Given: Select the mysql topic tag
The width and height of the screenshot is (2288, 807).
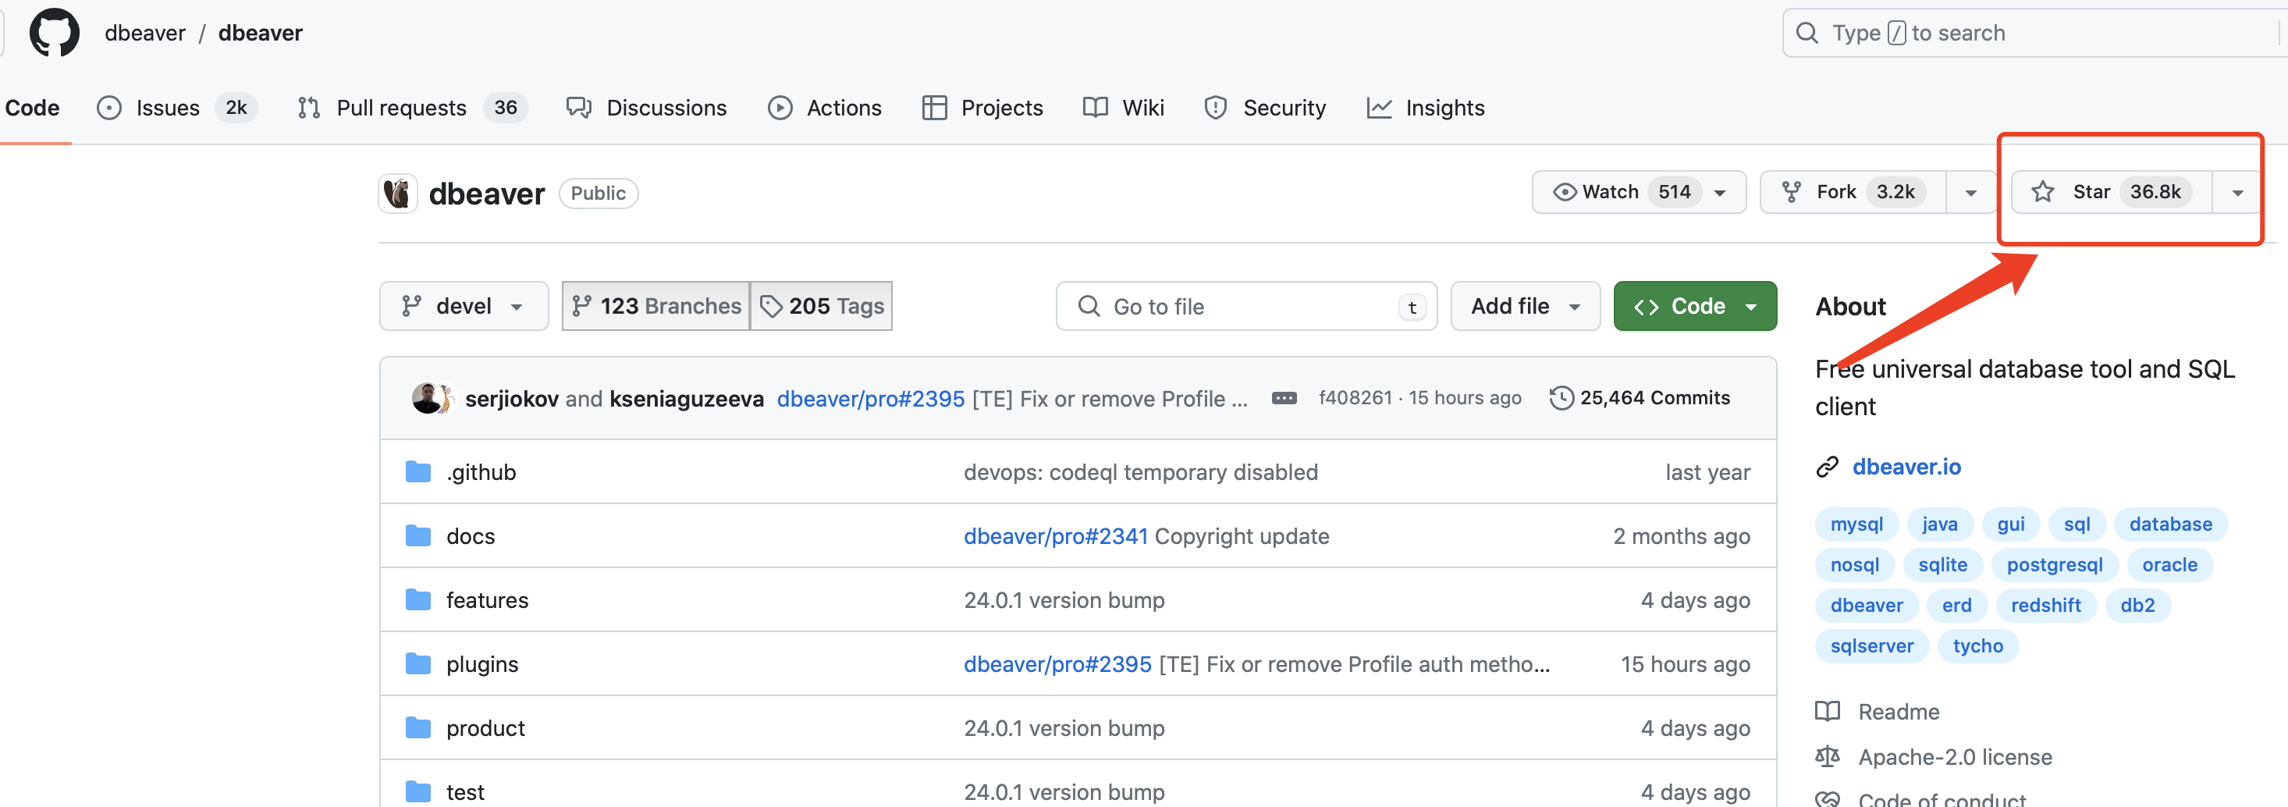Looking at the screenshot, I should pyautogui.click(x=1856, y=524).
